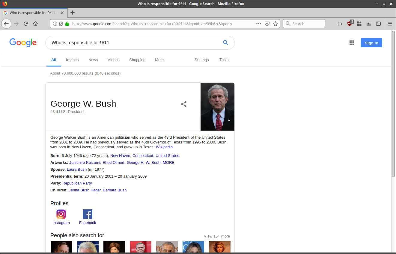Open a new browser tab
Image resolution: width=396 pixels, height=254 pixels.
pyautogui.click(x=72, y=13)
